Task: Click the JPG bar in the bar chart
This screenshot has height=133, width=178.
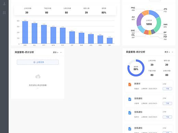Action: point(91,39)
